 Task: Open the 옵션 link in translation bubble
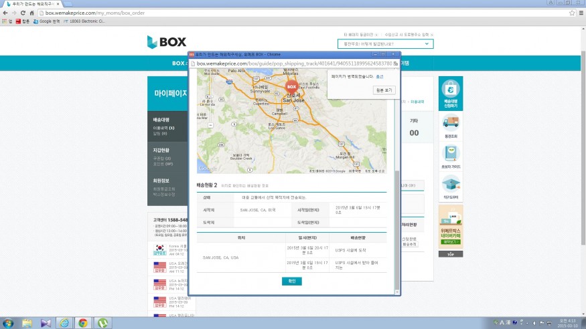(380, 77)
